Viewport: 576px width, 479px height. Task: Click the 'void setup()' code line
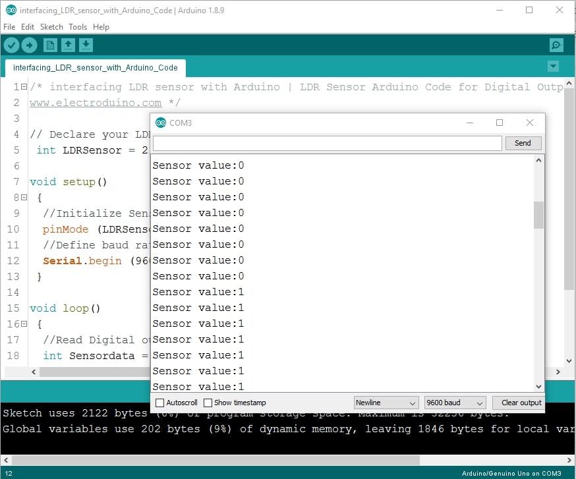point(69,182)
